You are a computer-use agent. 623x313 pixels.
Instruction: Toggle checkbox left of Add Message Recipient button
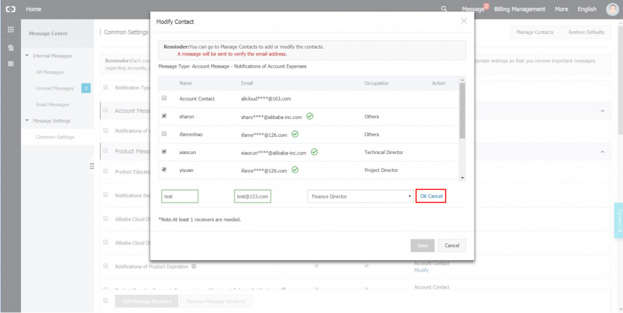click(105, 300)
